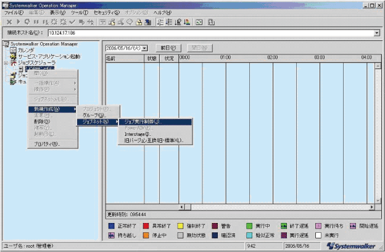Click the circular restart toolbar icon

(27, 22)
